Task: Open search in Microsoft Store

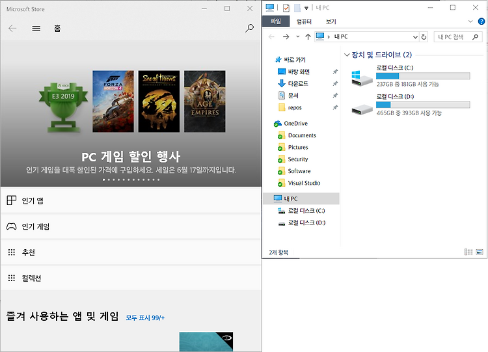Action: pos(249,29)
